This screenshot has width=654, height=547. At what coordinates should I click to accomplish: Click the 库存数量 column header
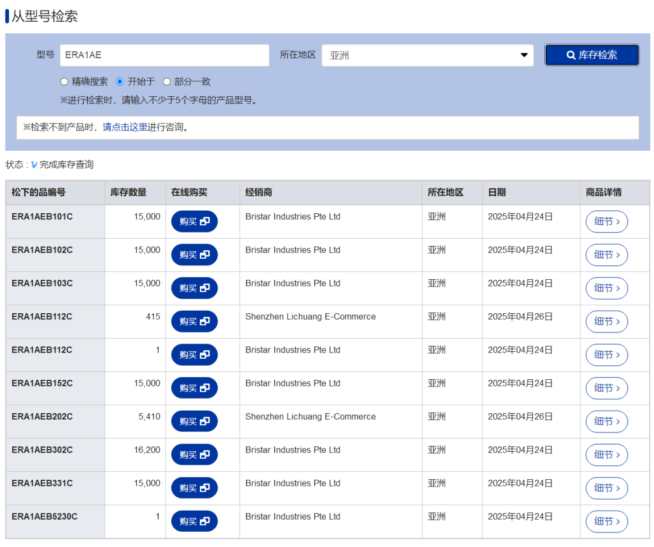coord(128,193)
